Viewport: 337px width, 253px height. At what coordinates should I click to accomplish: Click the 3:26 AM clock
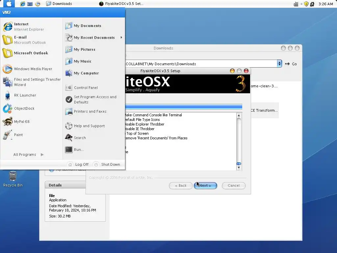325,4
